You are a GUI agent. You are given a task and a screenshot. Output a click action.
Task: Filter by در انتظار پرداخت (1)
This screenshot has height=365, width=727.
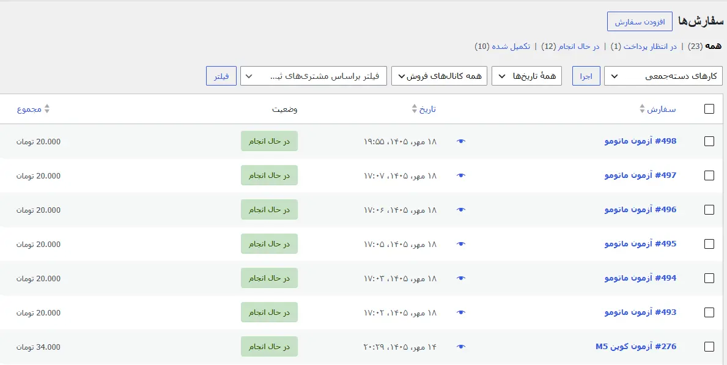(644, 46)
